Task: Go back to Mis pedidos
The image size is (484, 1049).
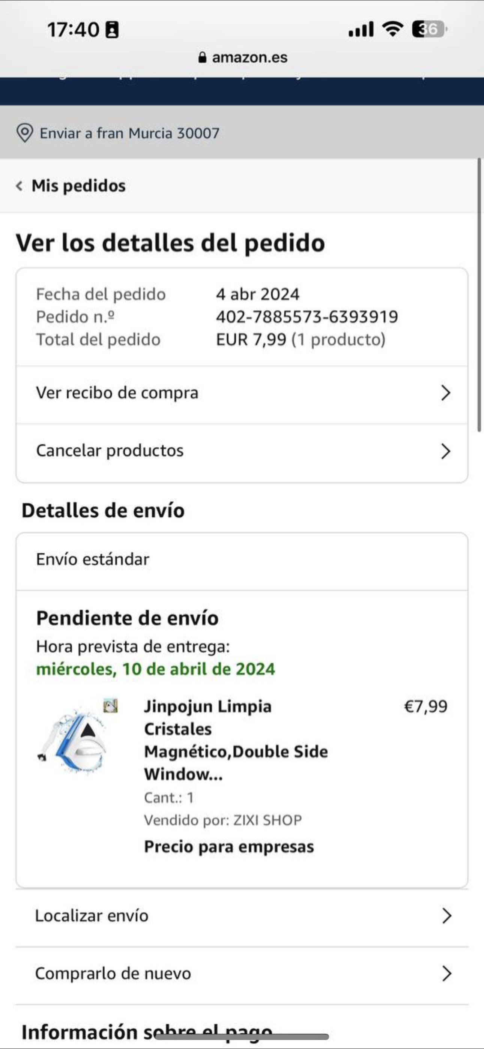Action: pyautogui.click(x=79, y=186)
